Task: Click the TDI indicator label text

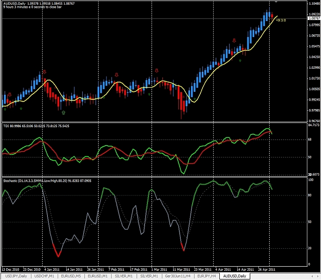Action: tap(36, 126)
